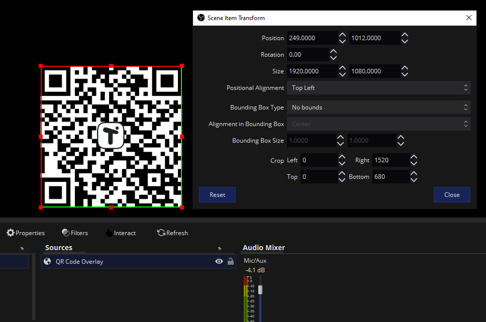Click the right-middle resize handle of QR source
This screenshot has width=486, height=322.
click(x=182, y=137)
